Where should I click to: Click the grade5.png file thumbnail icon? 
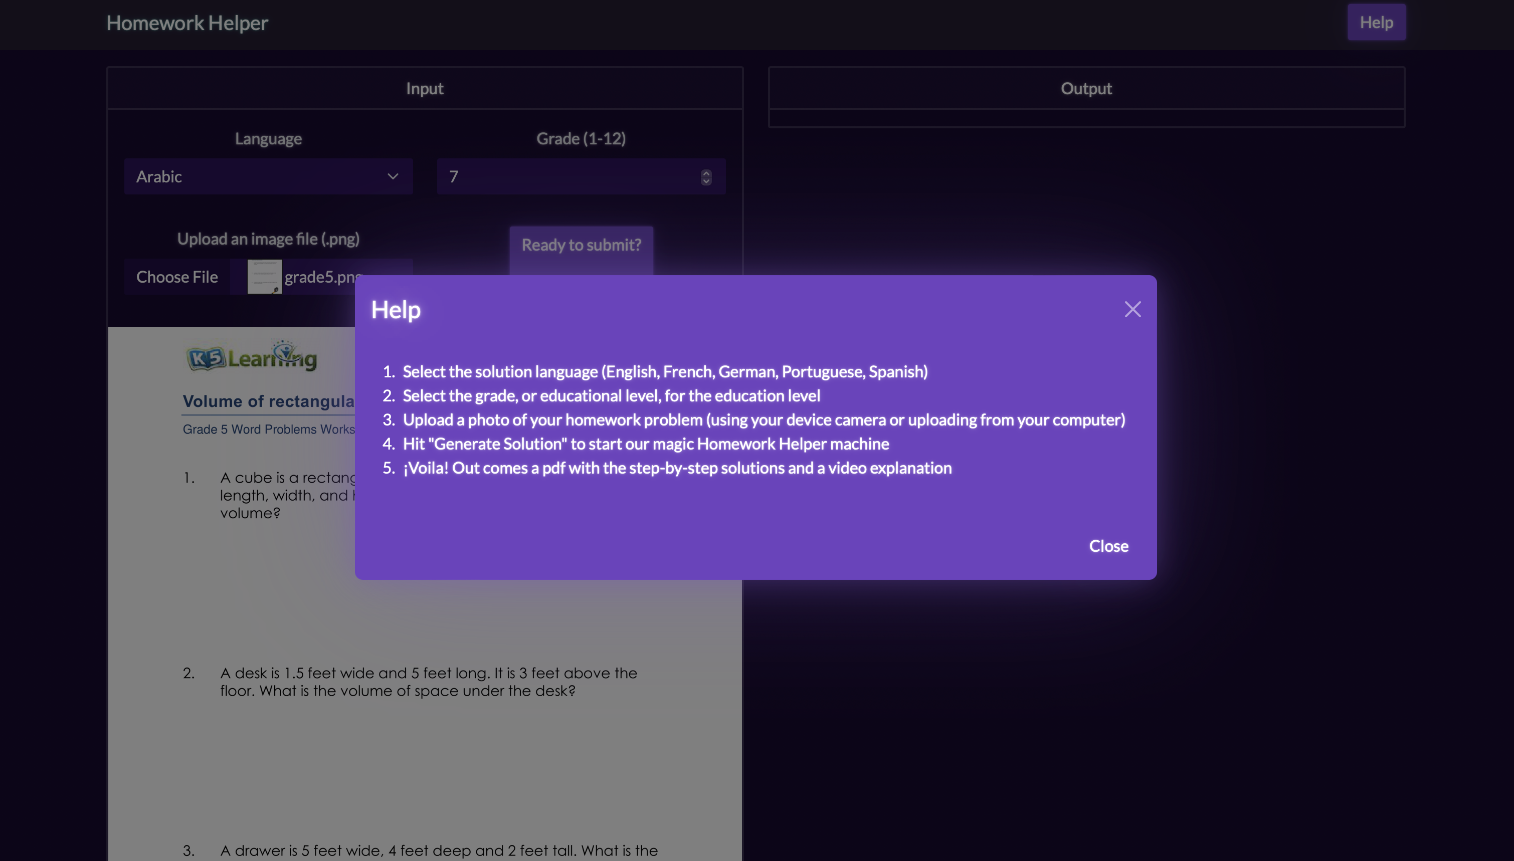(x=264, y=277)
